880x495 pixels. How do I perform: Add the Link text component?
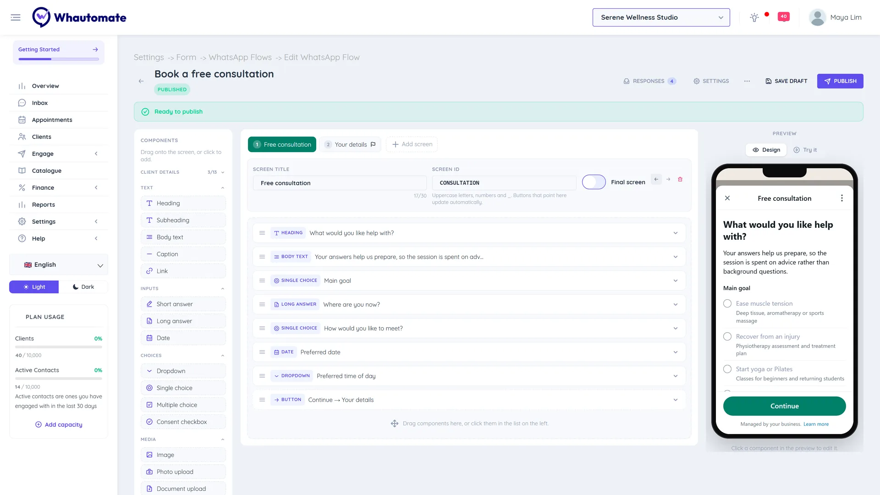[x=183, y=271]
